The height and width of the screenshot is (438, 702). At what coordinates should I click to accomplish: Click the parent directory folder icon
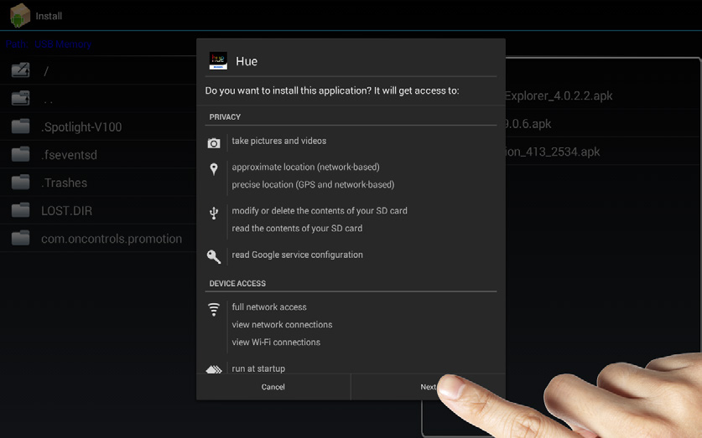[21, 98]
